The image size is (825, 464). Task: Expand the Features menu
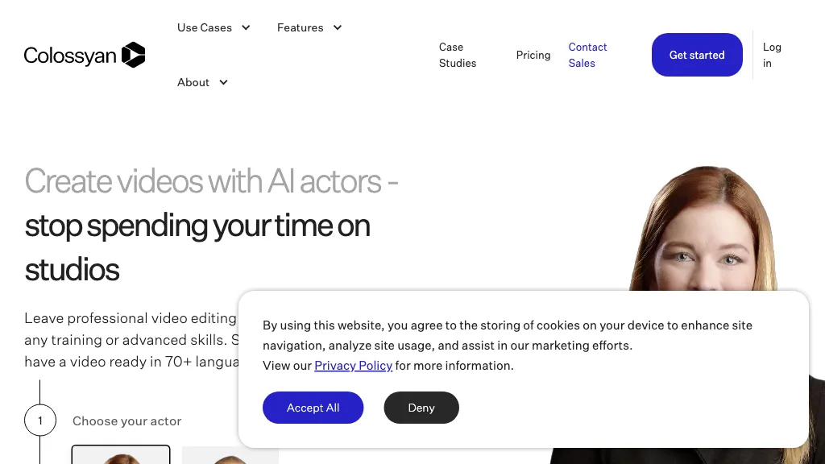pos(300,27)
